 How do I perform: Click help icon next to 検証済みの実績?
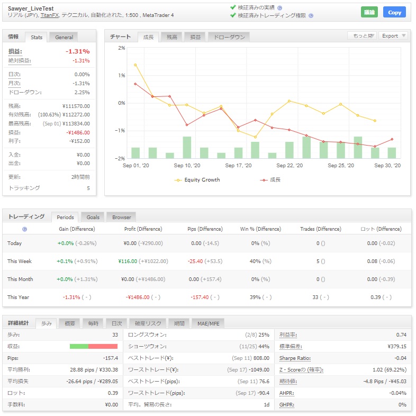[279, 8]
